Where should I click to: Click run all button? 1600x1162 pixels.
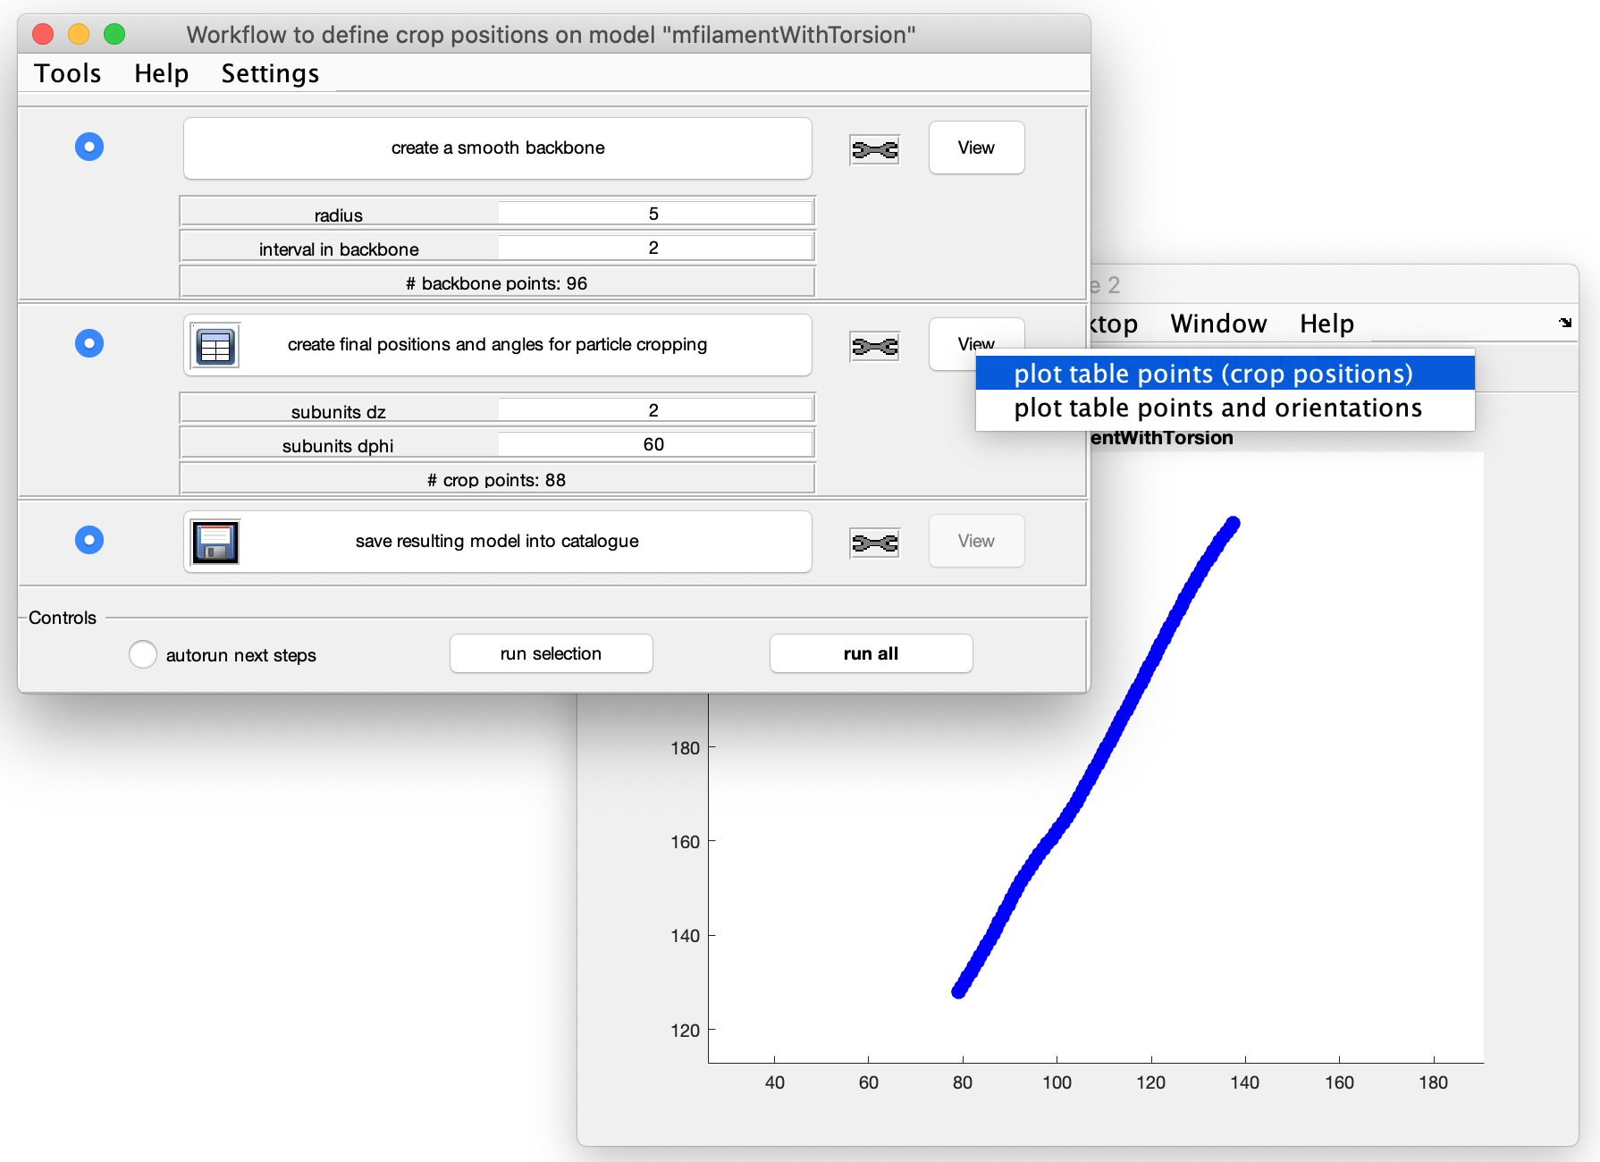click(871, 653)
